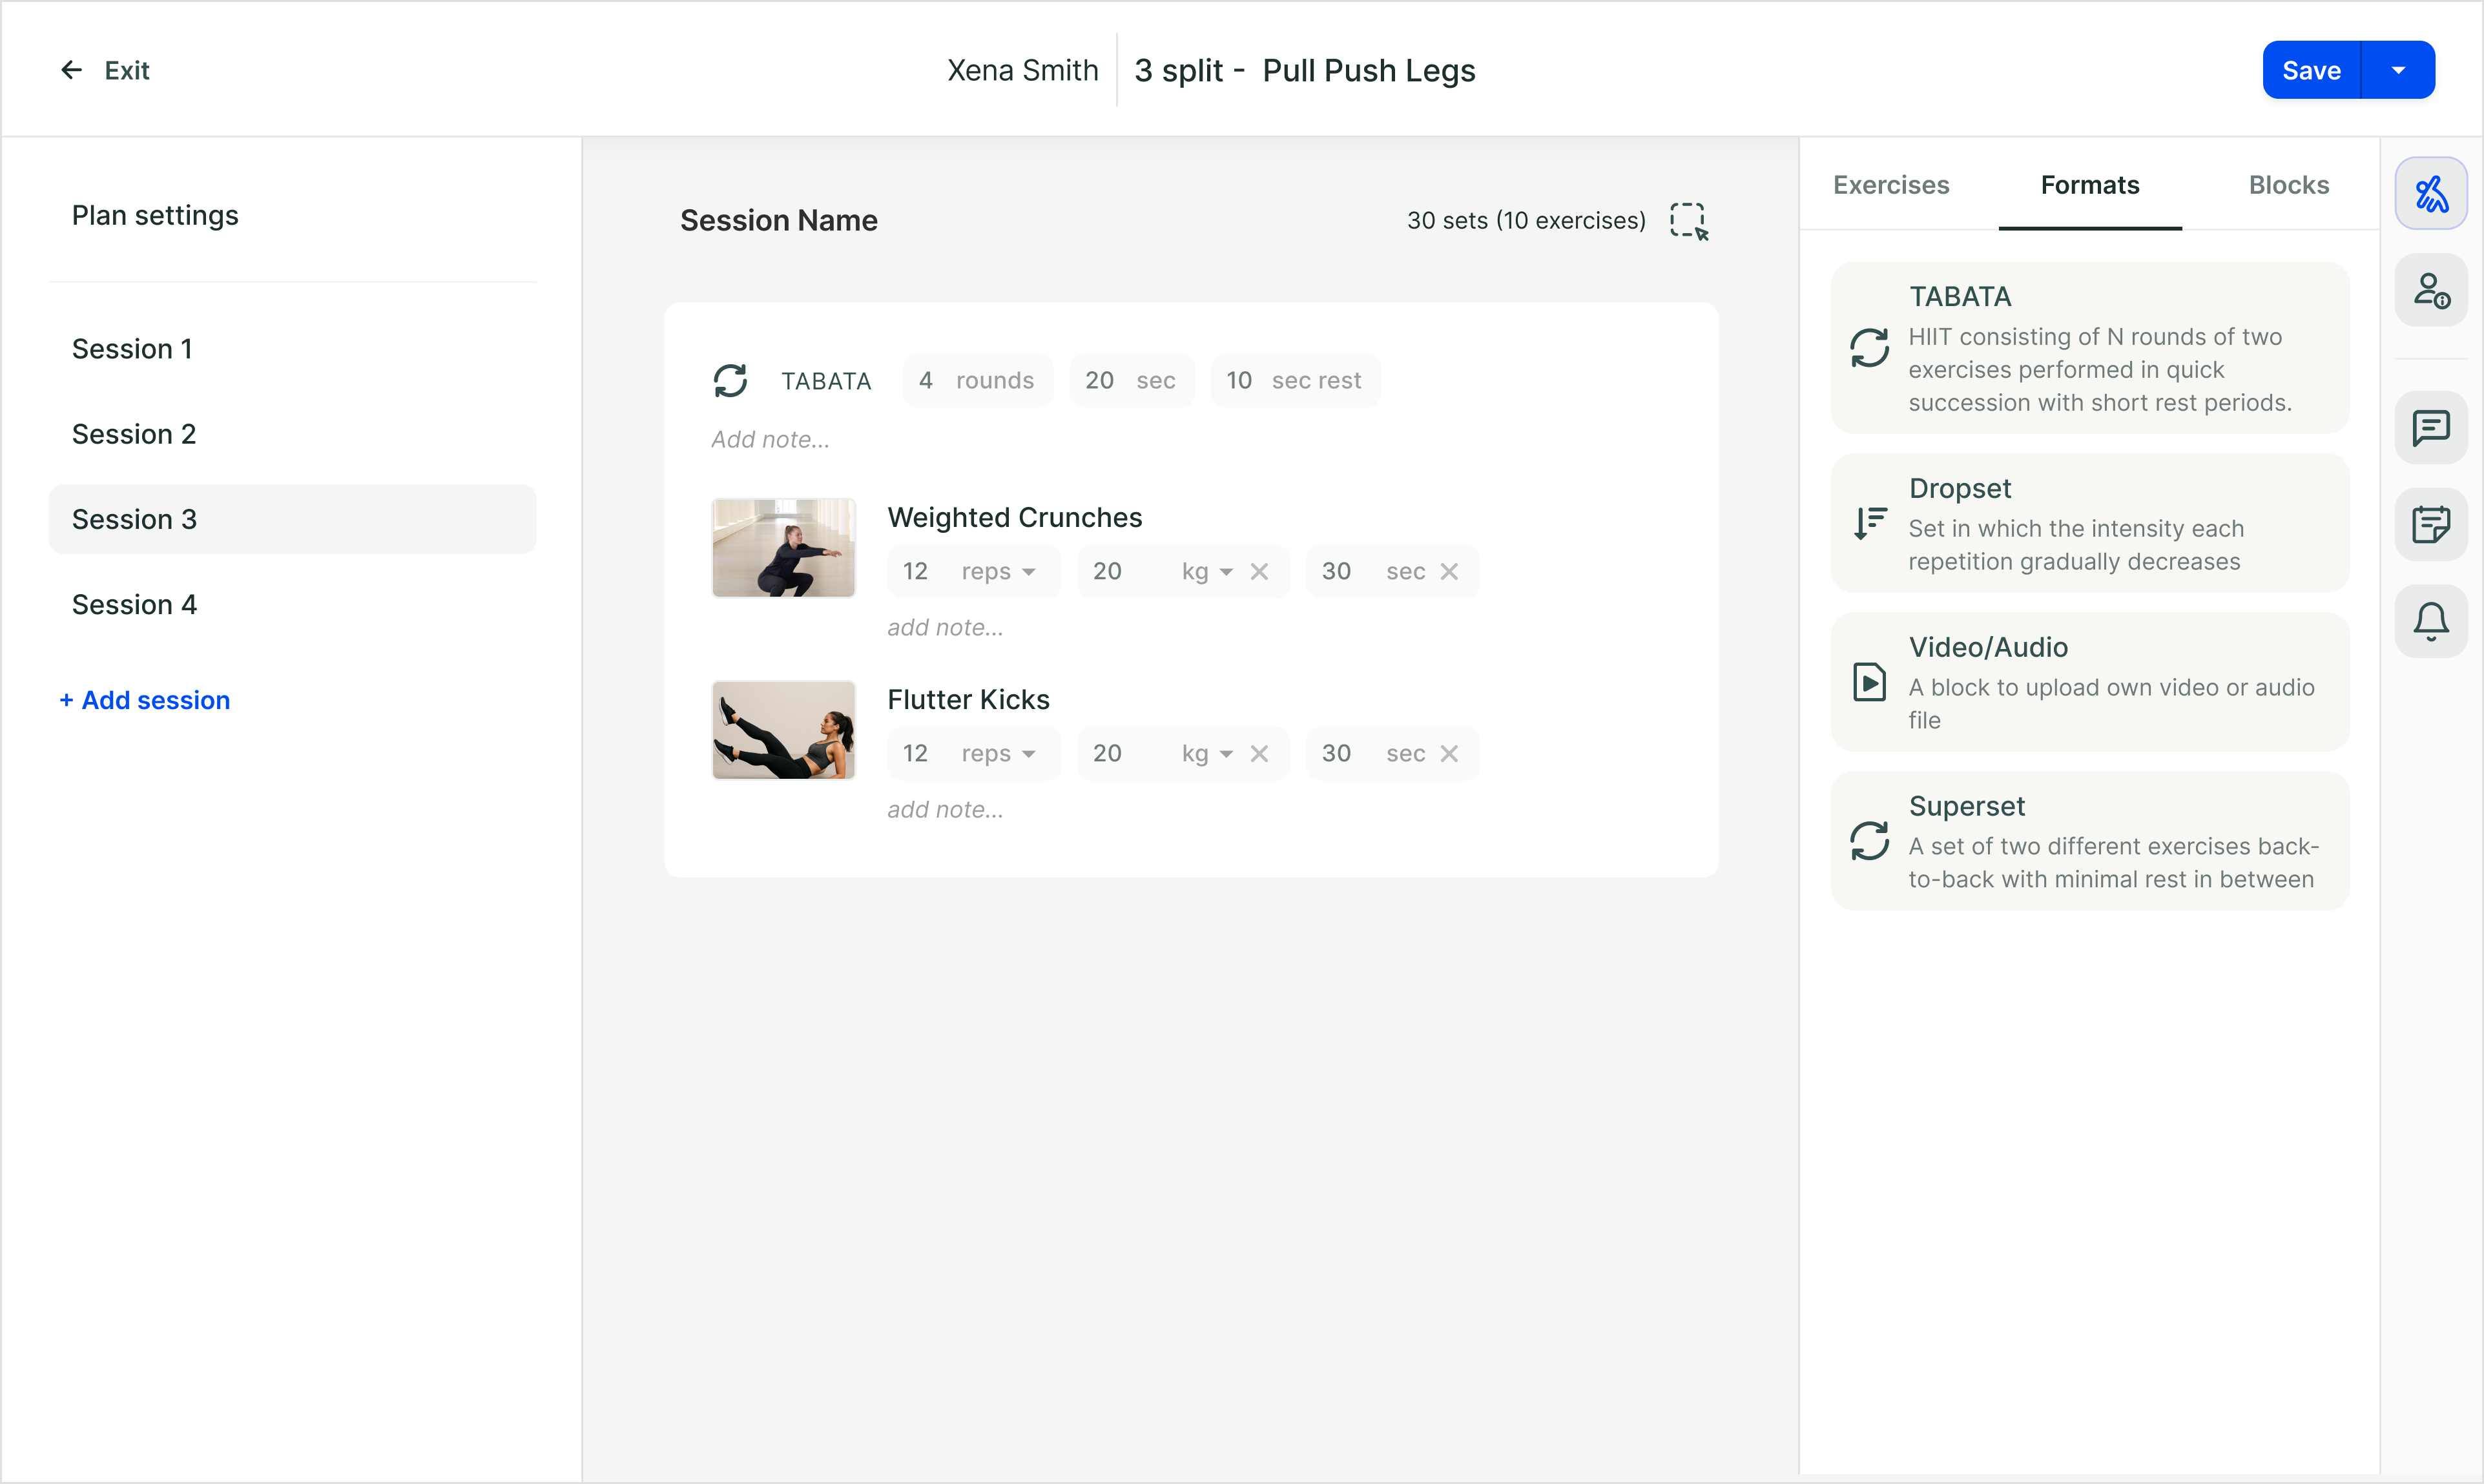This screenshot has height=1484, width=2484.
Task: Click the Session Name heading
Action: 779,221
